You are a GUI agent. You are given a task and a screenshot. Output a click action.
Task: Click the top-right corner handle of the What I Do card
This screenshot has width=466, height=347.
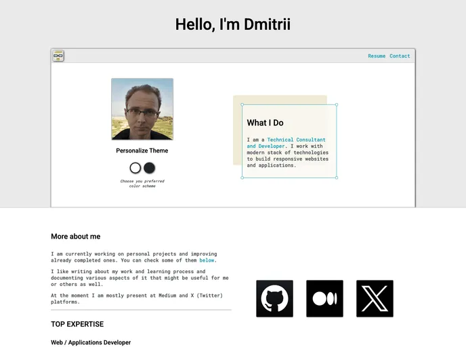[337, 104]
